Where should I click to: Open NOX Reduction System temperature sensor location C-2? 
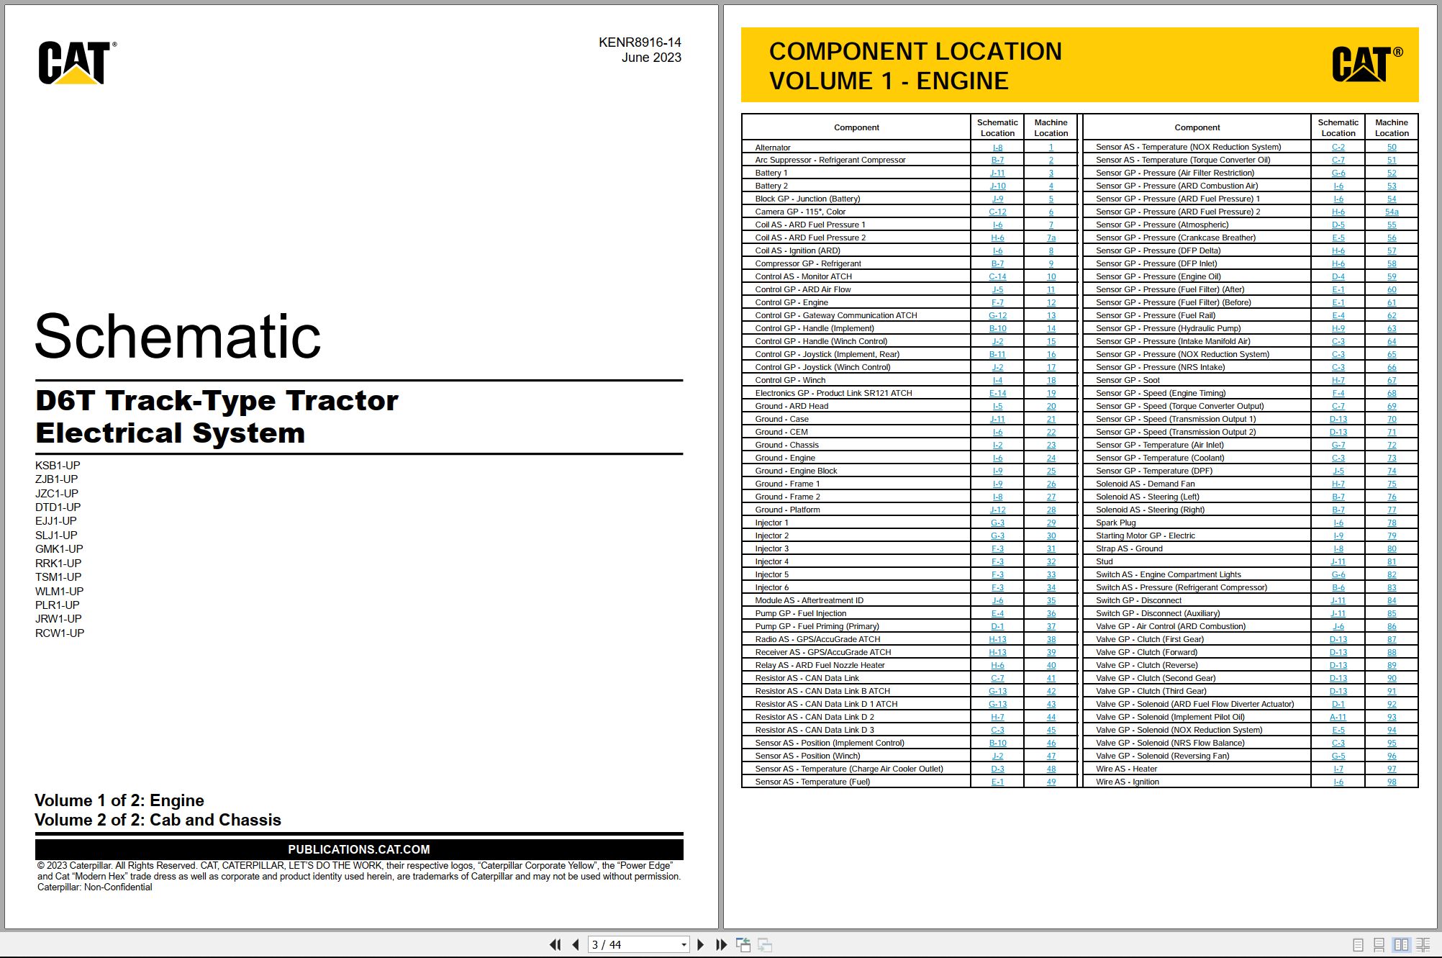[1338, 147]
